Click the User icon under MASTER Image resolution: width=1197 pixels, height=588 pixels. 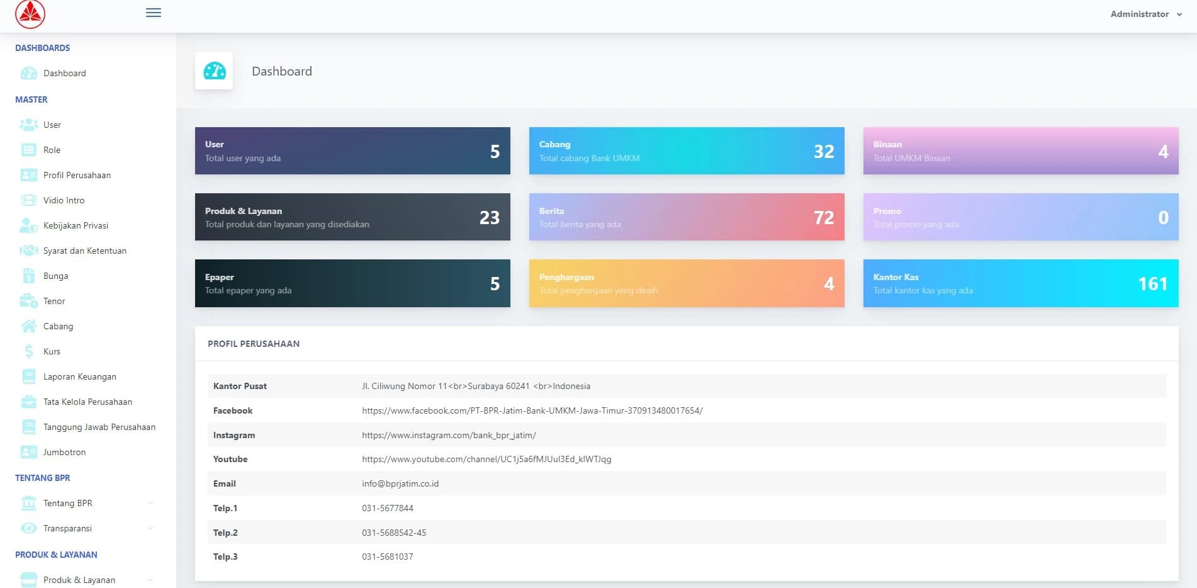tap(29, 125)
